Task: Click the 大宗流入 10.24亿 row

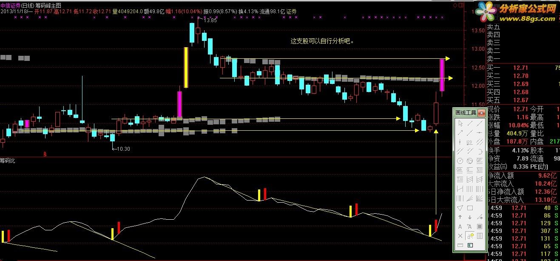Action: (523, 184)
